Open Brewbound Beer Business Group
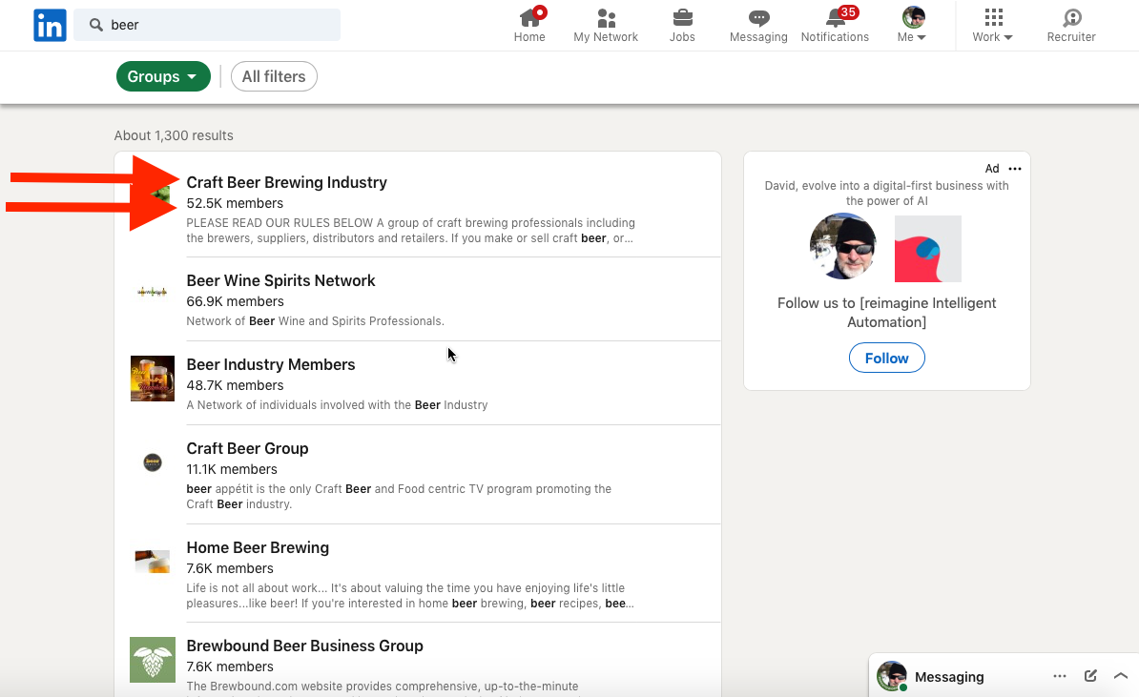The image size is (1139, 697). pos(305,646)
